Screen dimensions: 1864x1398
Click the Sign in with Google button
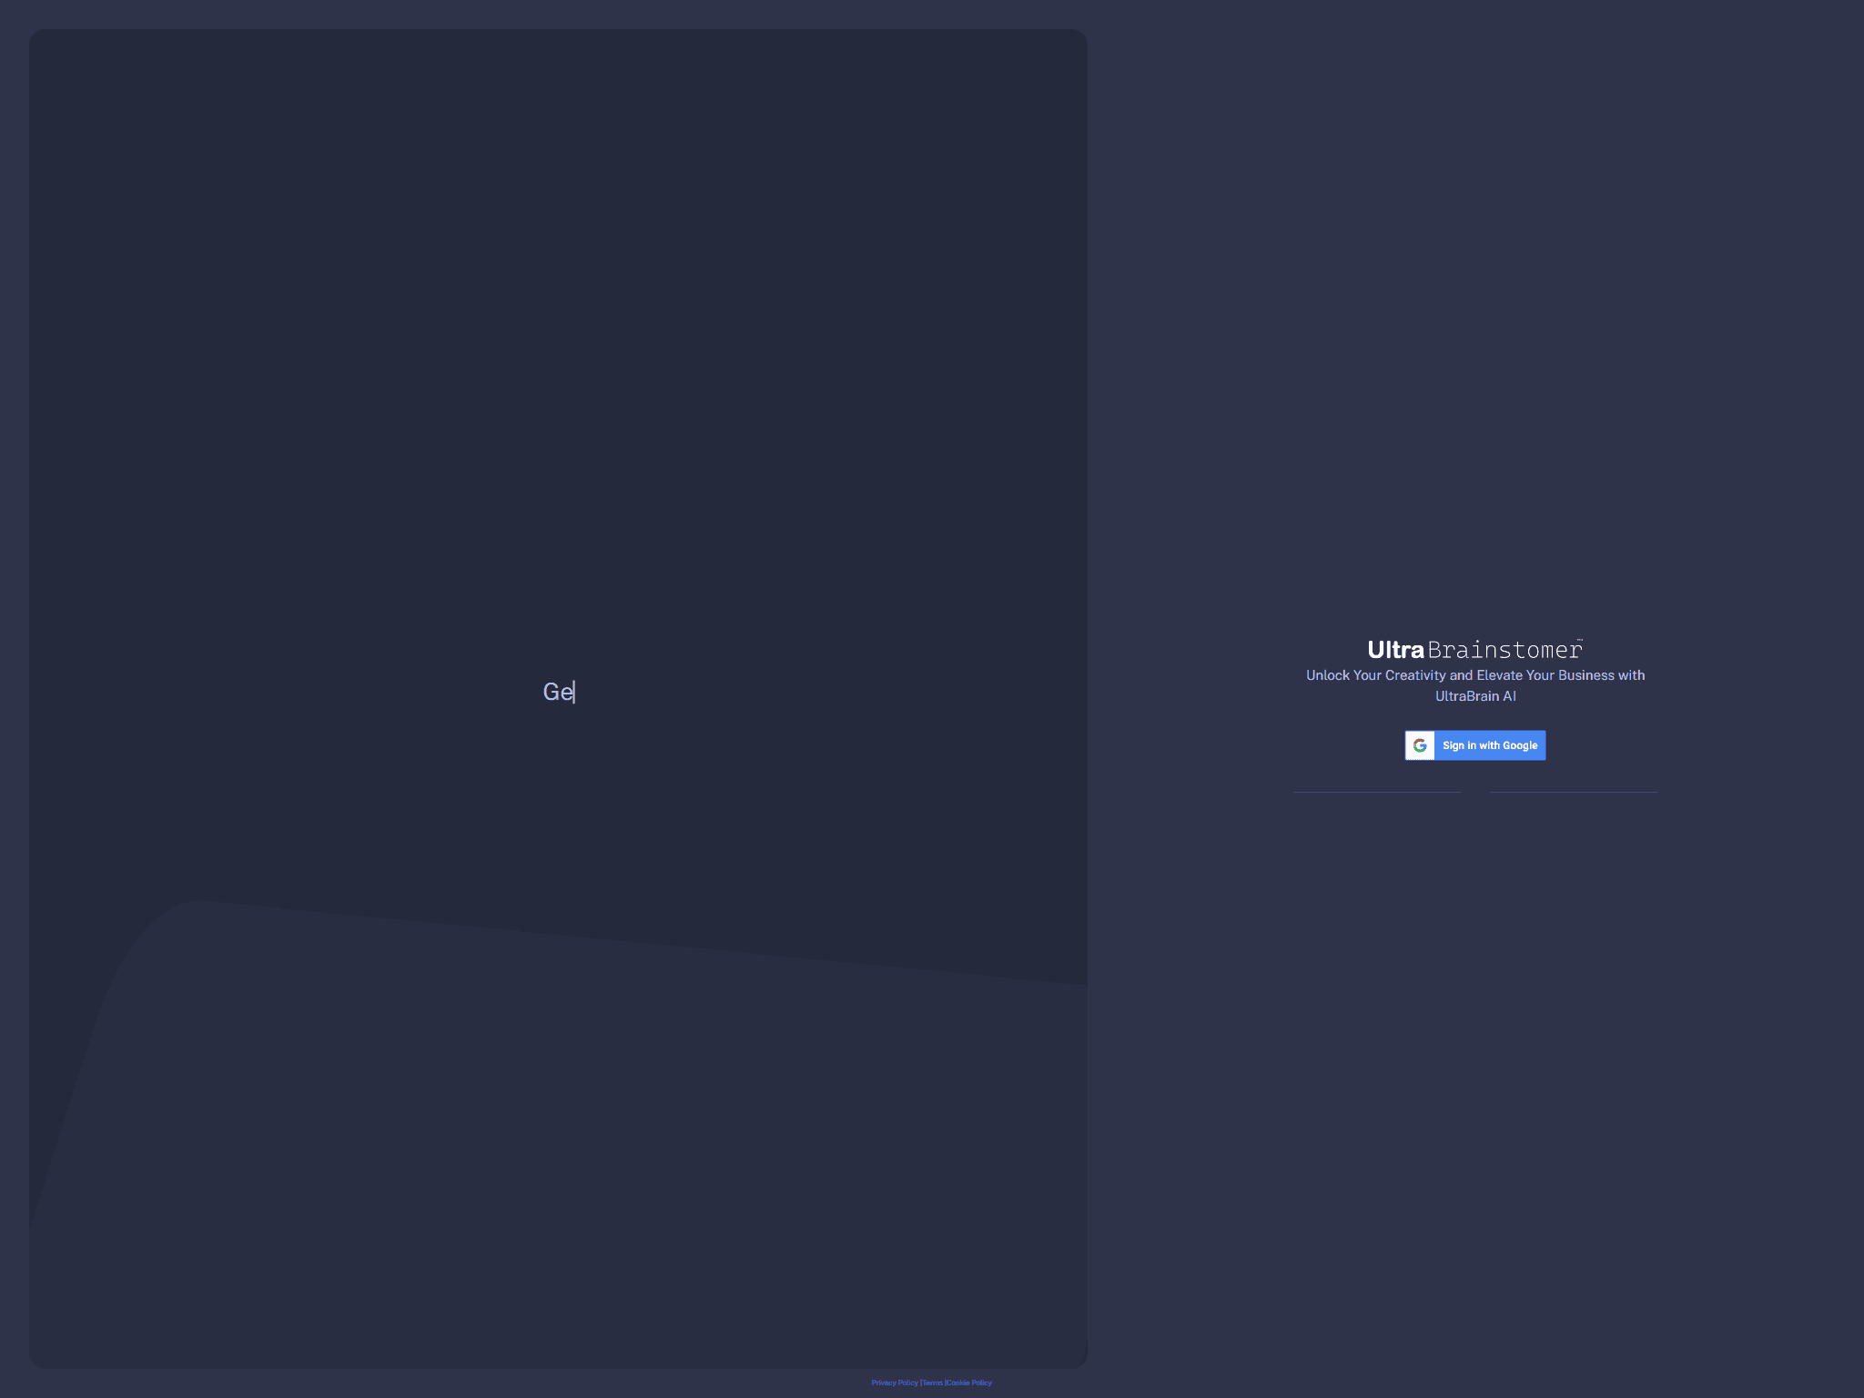1474,745
